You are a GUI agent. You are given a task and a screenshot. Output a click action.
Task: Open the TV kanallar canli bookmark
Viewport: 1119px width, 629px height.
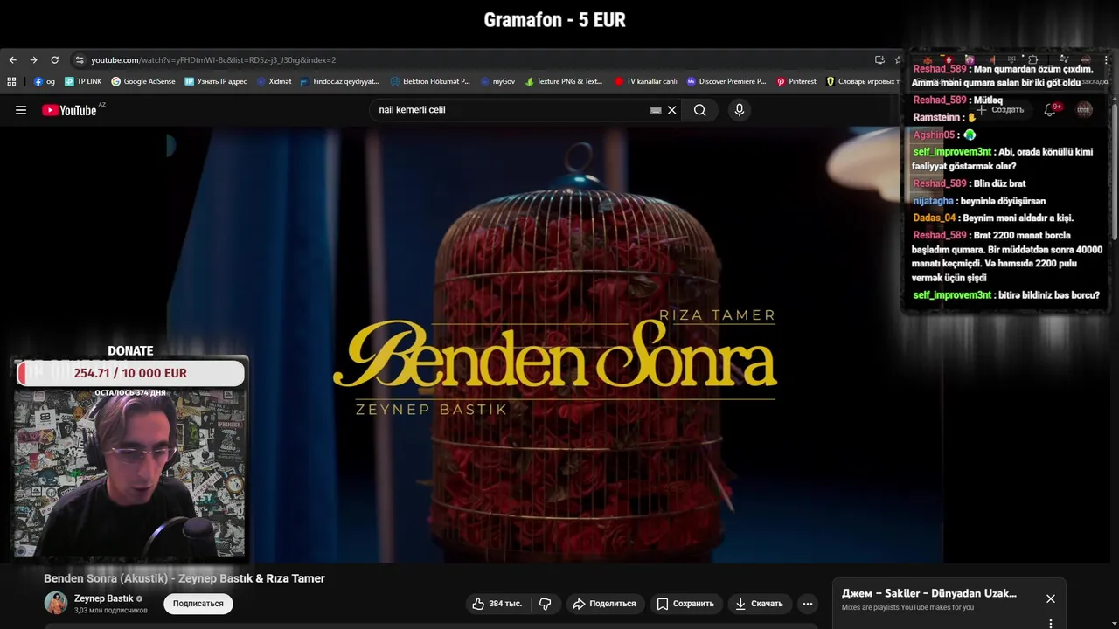[646, 81]
